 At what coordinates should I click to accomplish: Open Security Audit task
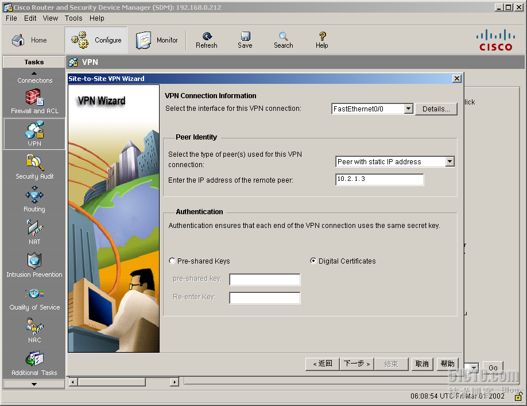click(x=34, y=167)
